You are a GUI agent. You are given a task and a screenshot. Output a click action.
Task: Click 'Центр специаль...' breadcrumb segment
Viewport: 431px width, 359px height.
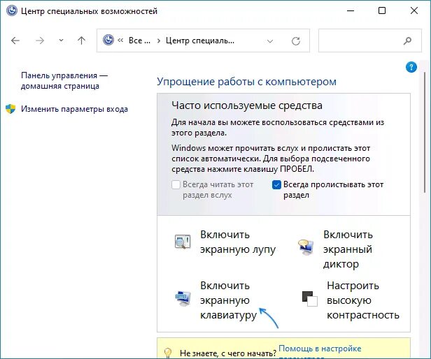[200, 41]
